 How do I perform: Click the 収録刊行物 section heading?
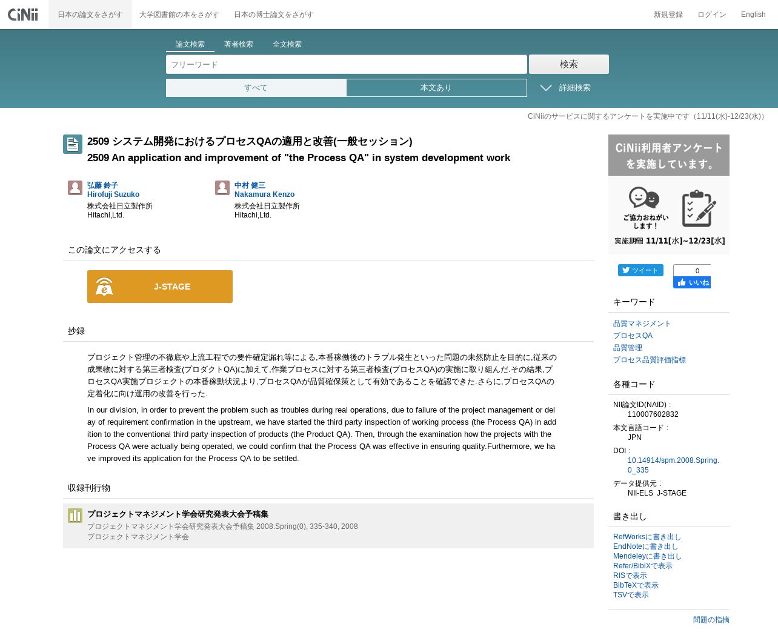click(89, 488)
